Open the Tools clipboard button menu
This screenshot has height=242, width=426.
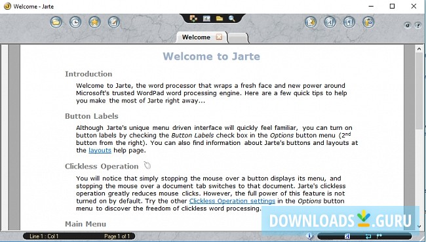click(x=368, y=22)
